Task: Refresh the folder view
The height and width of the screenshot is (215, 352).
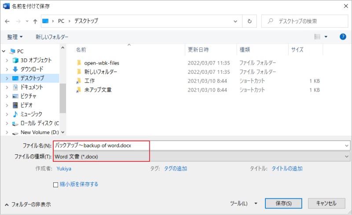Action: [249, 21]
